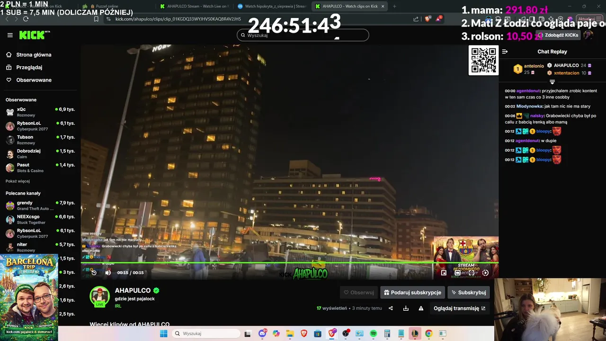The image size is (606, 341).
Task: Open nalsky user in chat replay
Action: click(x=537, y=116)
